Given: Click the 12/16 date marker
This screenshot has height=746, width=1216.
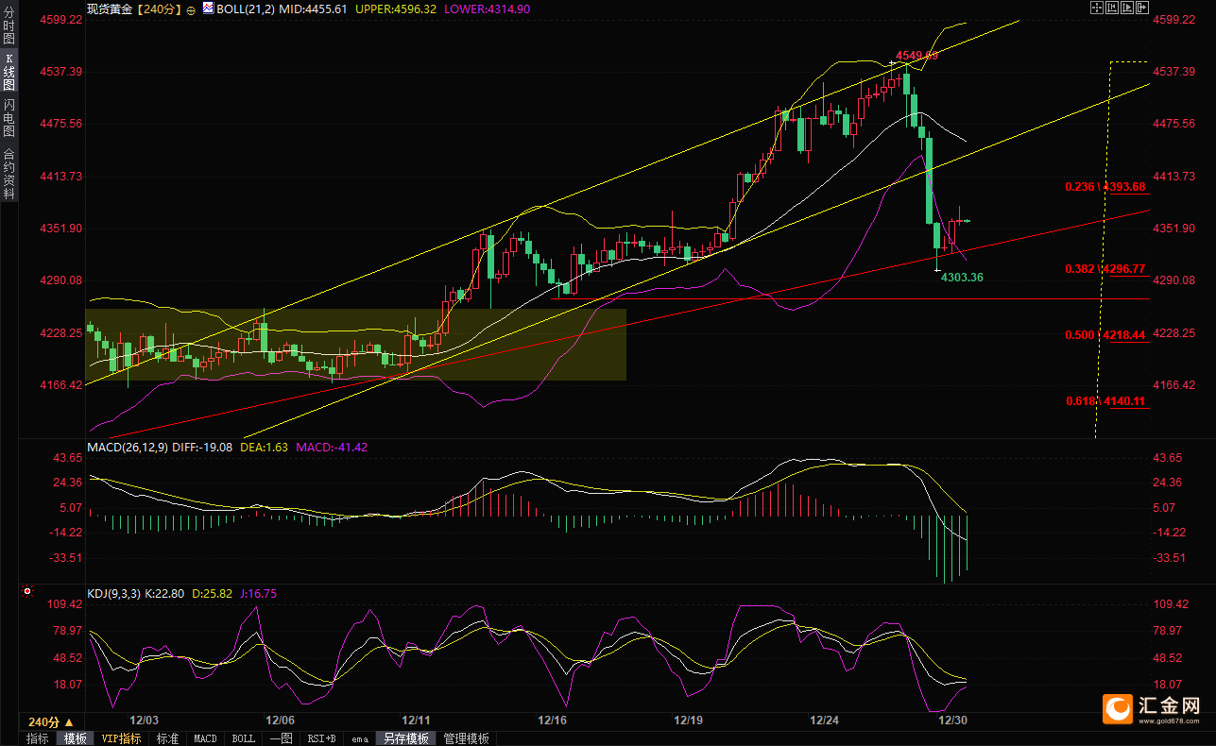Looking at the screenshot, I should (x=553, y=721).
